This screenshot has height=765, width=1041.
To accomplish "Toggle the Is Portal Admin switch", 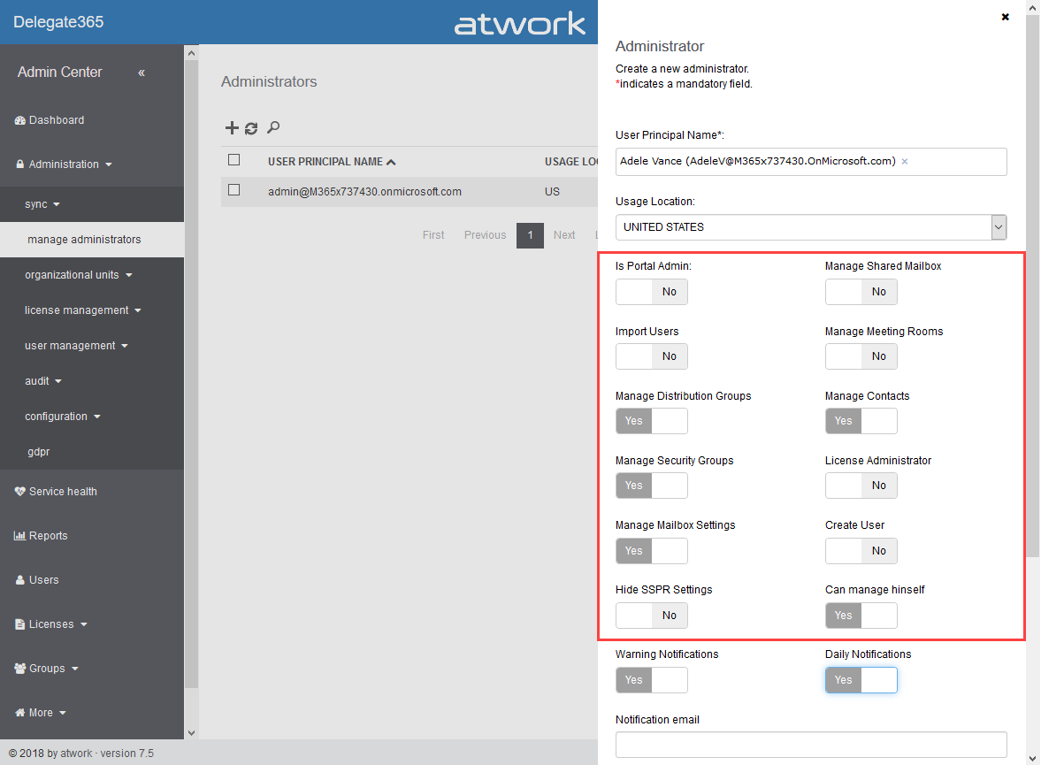I will click(651, 292).
